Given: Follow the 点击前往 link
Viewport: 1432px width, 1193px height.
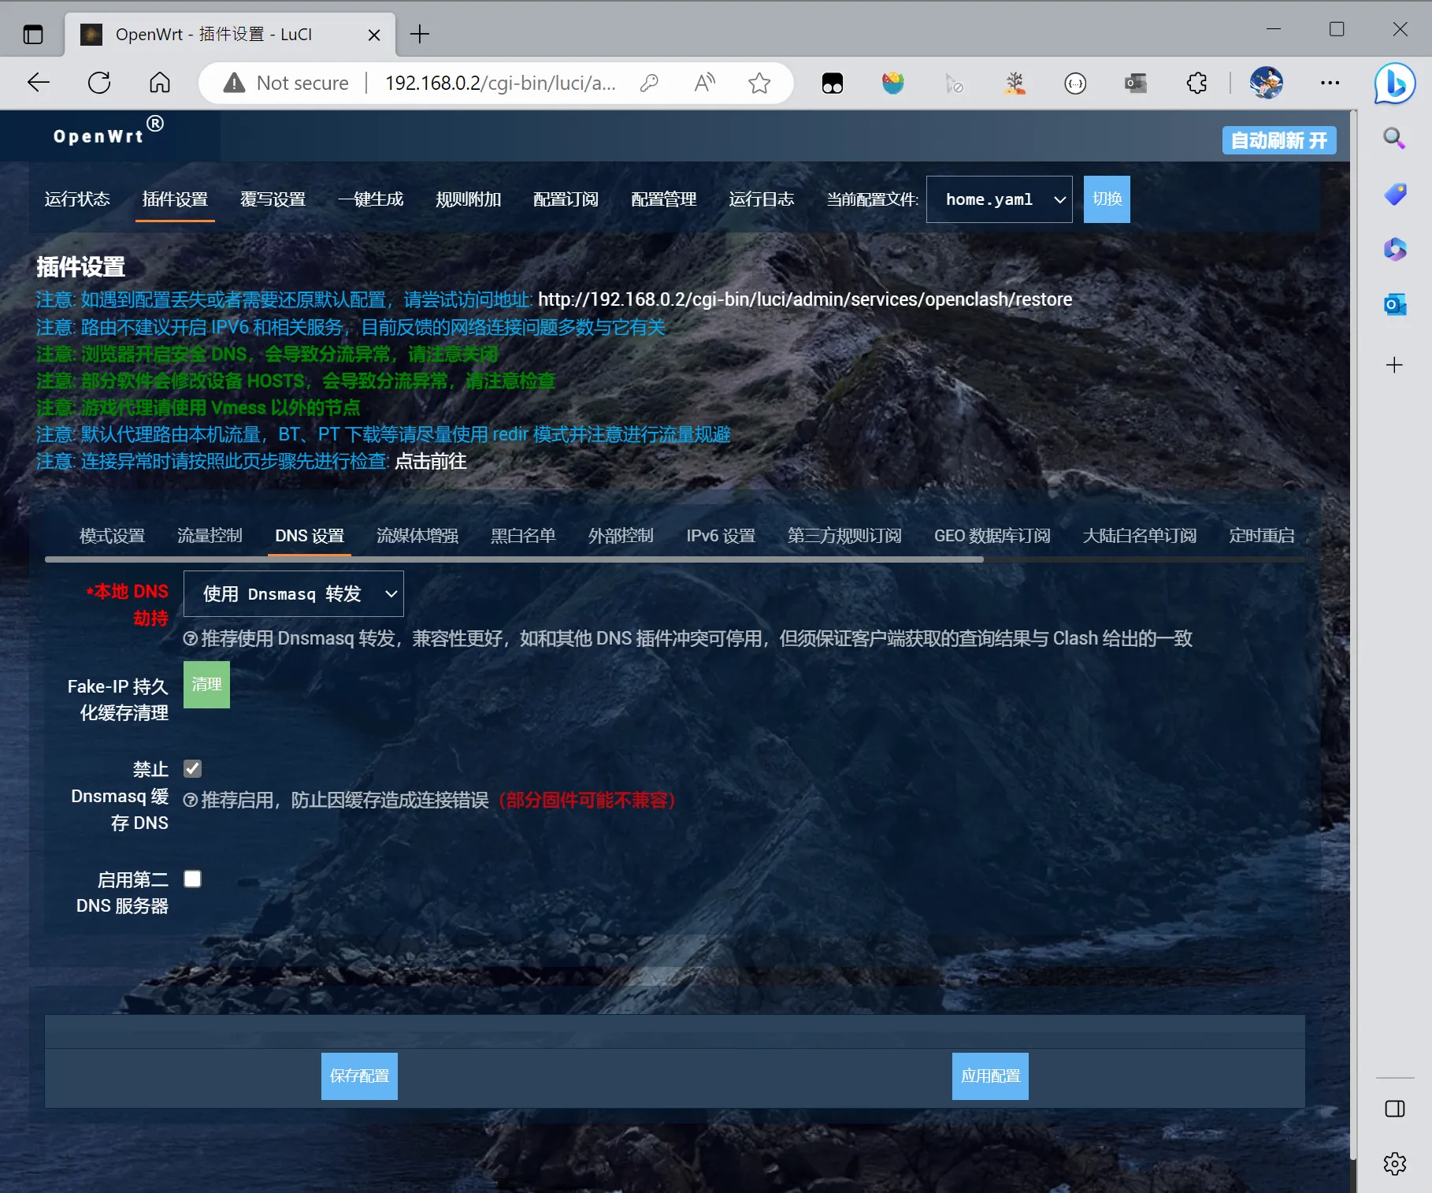Looking at the screenshot, I should click(x=431, y=461).
